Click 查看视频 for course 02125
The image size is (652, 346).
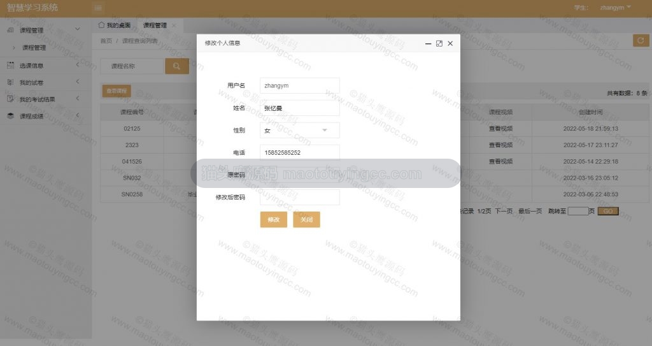pyautogui.click(x=500, y=129)
